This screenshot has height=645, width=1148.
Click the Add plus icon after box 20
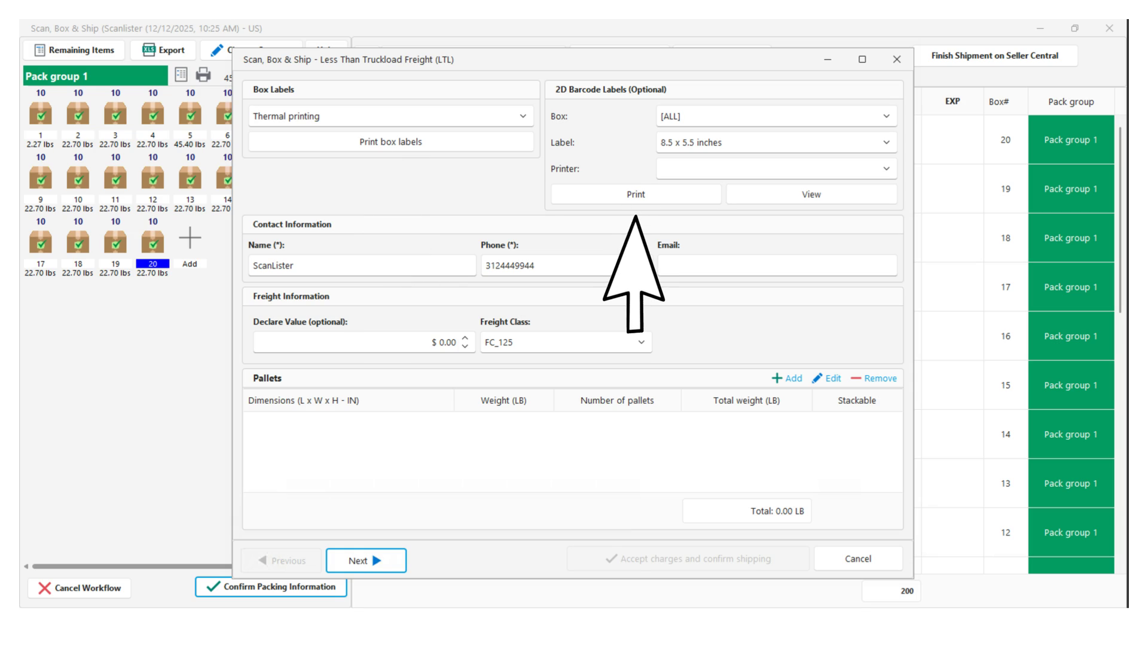(x=190, y=238)
